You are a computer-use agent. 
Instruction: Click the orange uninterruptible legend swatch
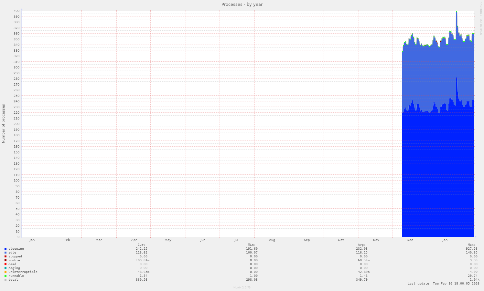tap(5, 272)
